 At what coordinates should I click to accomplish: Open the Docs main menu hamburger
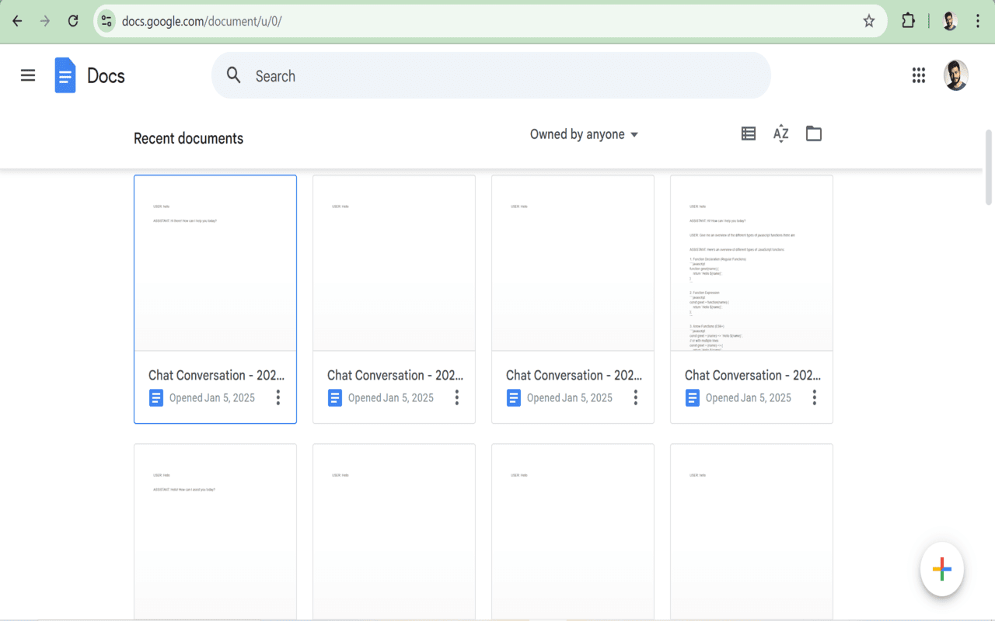pyautogui.click(x=28, y=75)
